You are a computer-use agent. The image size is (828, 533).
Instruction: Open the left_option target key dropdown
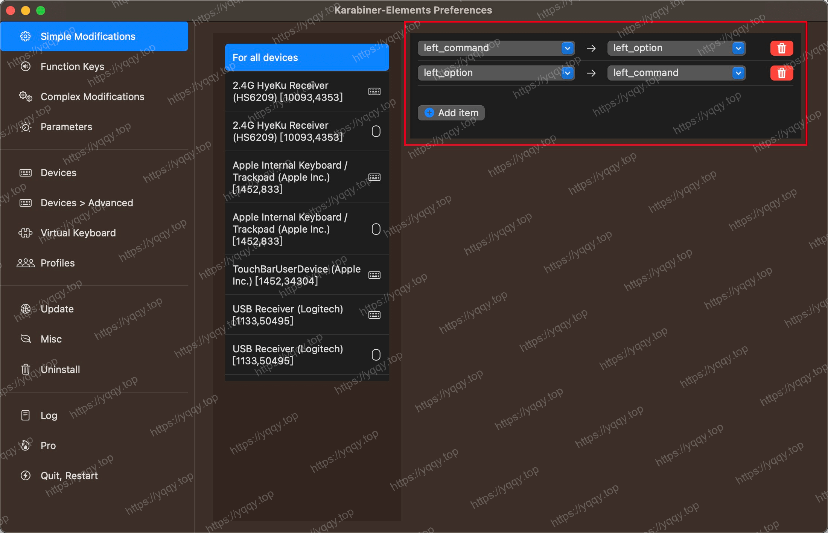[738, 48]
